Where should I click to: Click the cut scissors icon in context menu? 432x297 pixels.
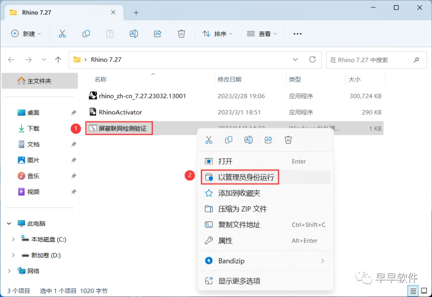[209, 140]
